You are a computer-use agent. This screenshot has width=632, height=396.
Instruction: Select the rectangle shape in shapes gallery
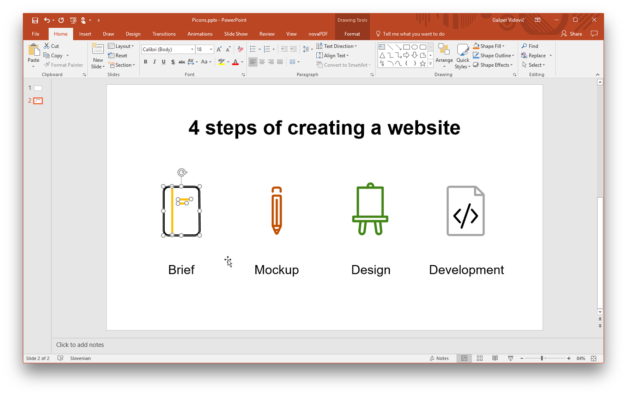coord(406,47)
